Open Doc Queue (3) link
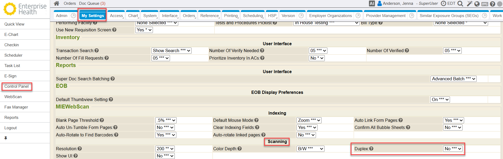The height and width of the screenshot is (159, 503). 92,3
